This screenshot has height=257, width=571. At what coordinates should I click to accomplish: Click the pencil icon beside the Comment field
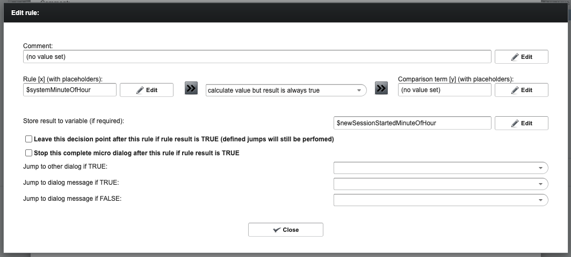point(515,57)
